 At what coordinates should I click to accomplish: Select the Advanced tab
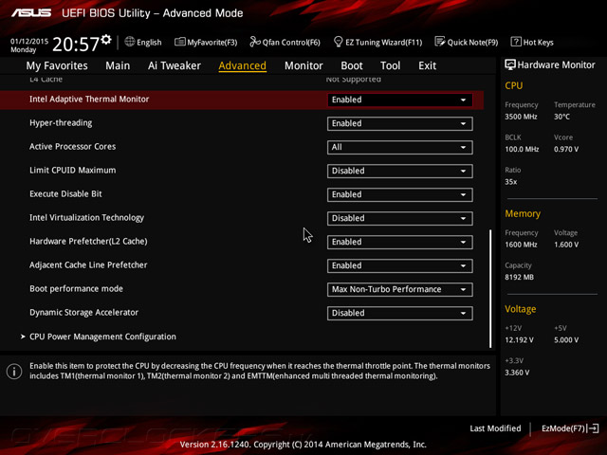coord(243,65)
